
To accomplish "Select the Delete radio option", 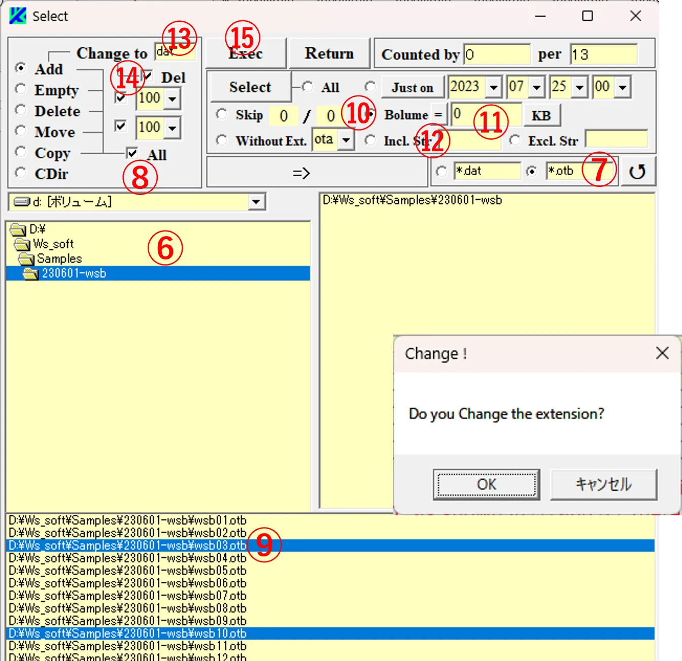I will (20, 110).
